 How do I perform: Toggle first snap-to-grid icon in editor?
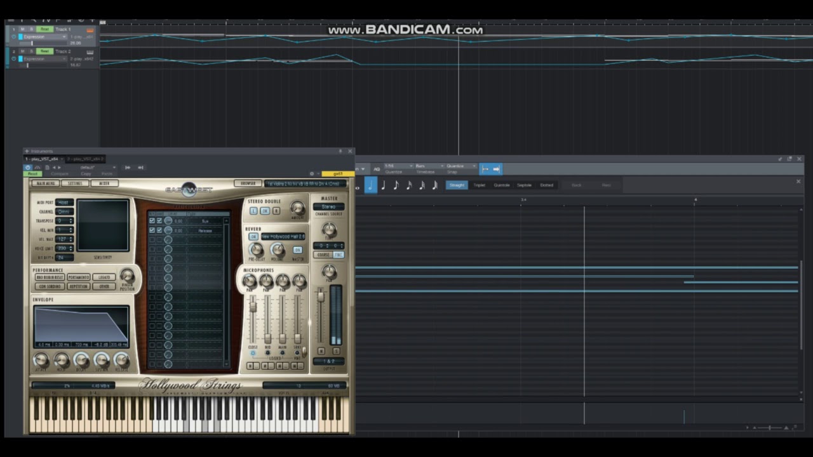[x=485, y=169]
